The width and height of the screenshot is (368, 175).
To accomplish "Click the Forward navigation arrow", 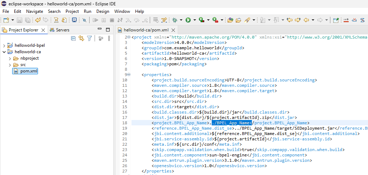I will coord(320,20).
